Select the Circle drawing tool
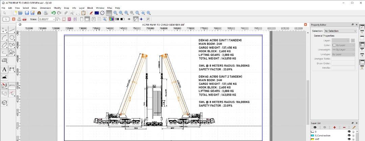 (12, 38)
